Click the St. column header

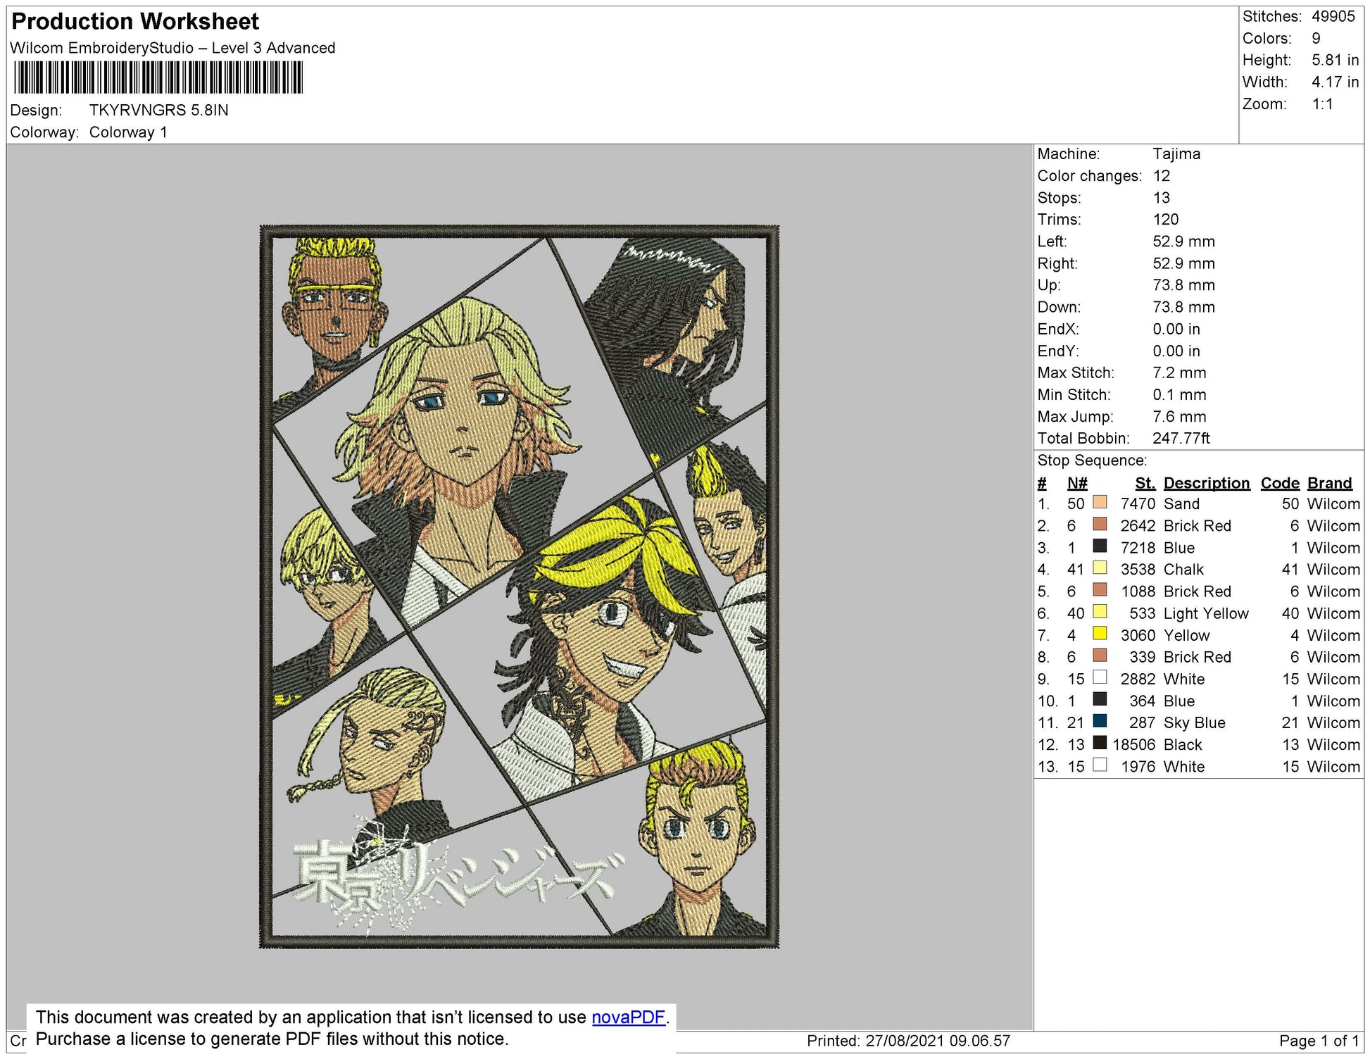click(1145, 483)
